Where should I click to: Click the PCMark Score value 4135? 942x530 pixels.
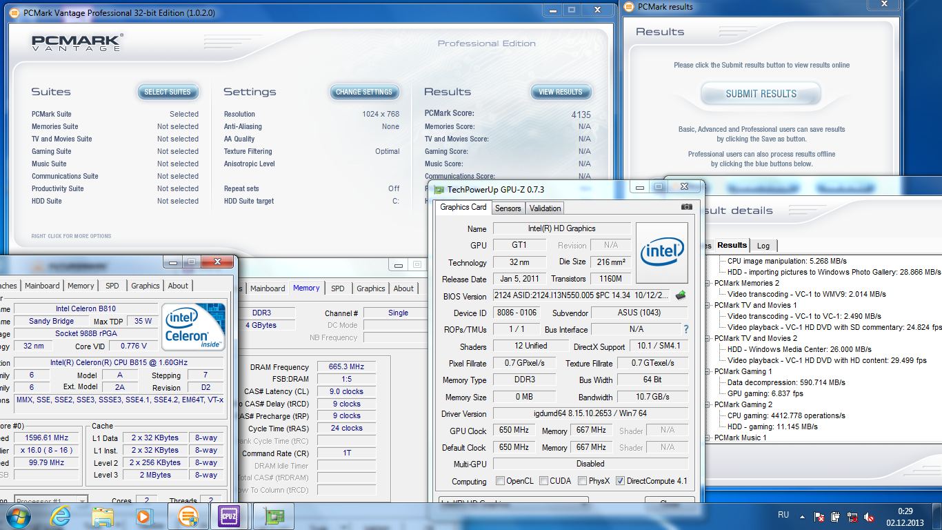coord(581,115)
